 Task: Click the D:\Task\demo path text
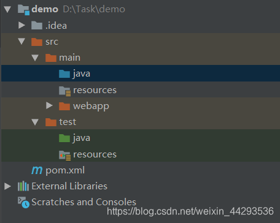(94, 9)
